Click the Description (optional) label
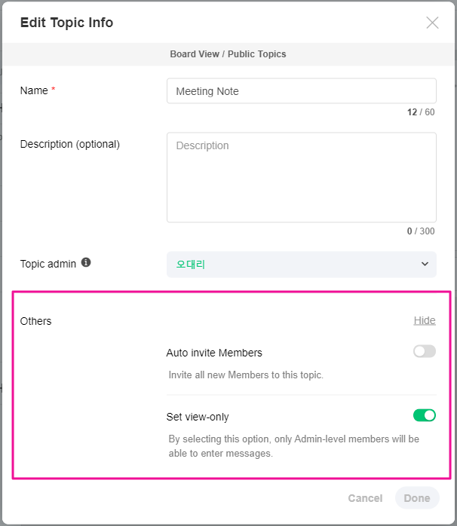The image size is (457, 526). click(69, 144)
